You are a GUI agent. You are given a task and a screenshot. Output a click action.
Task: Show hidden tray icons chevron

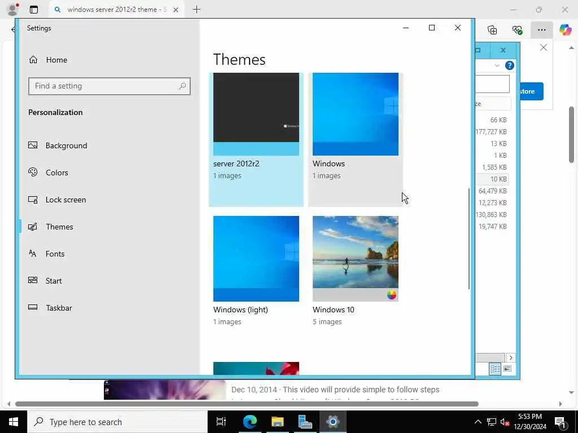pyautogui.click(x=478, y=422)
